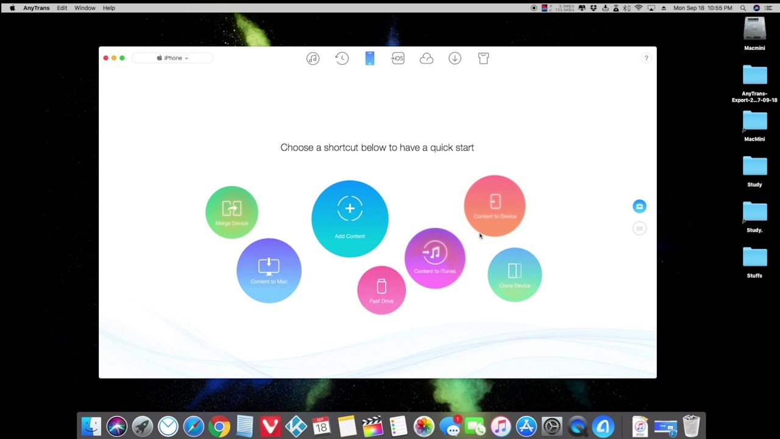Open AnyTrans icon in the dock
Image resolution: width=780 pixels, height=439 pixels.
coord(603,426)
